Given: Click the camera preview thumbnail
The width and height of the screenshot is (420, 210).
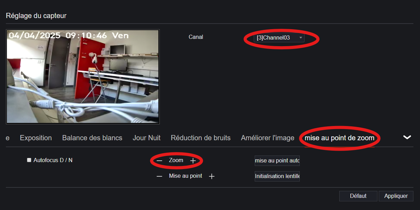Looking at the screenshot, I should (x=83, y=77).
